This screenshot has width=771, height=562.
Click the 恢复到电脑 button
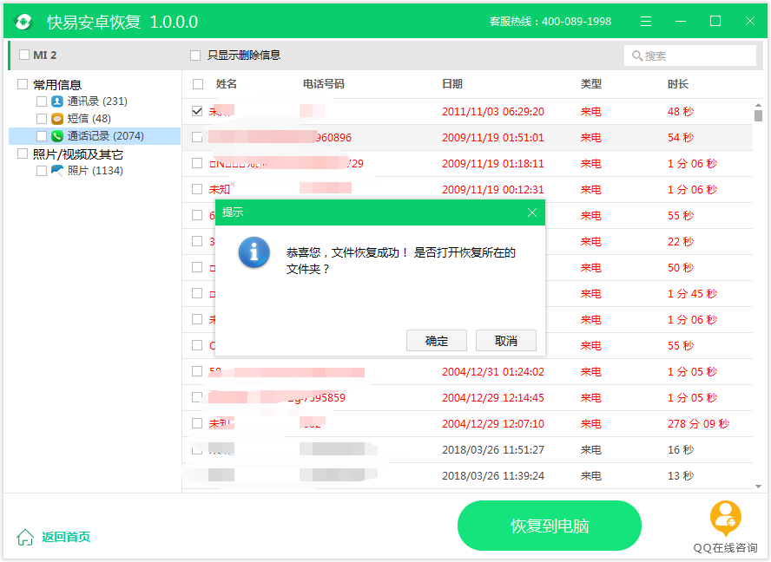(550, 526)
